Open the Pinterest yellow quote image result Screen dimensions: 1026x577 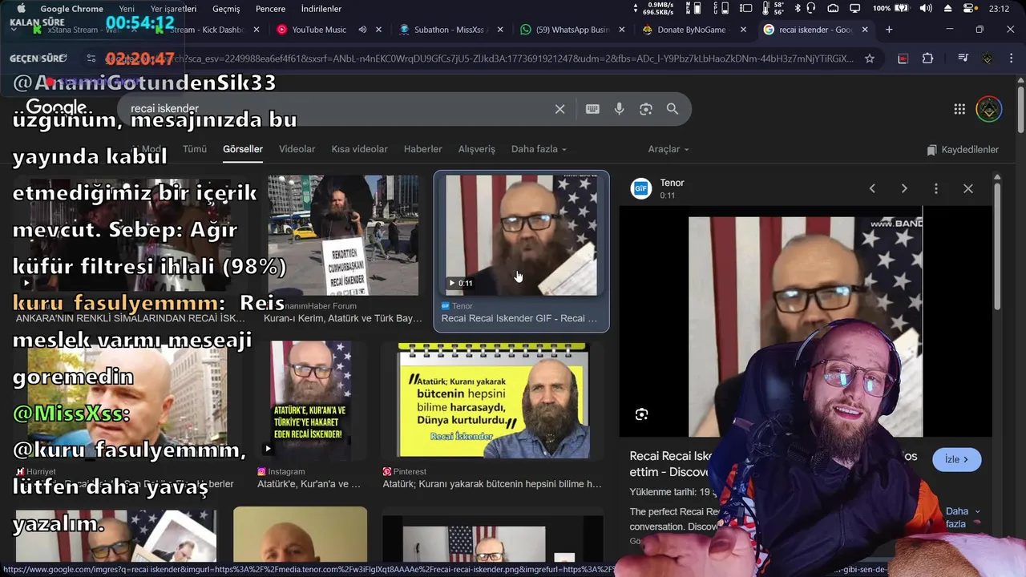click(x=493, y=401)
